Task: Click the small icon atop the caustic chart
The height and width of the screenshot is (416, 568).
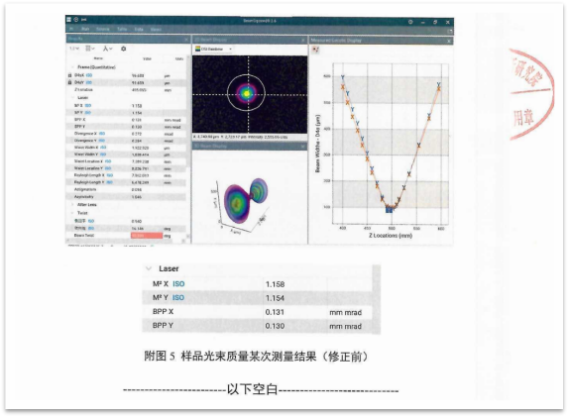Action: (315, 50)
